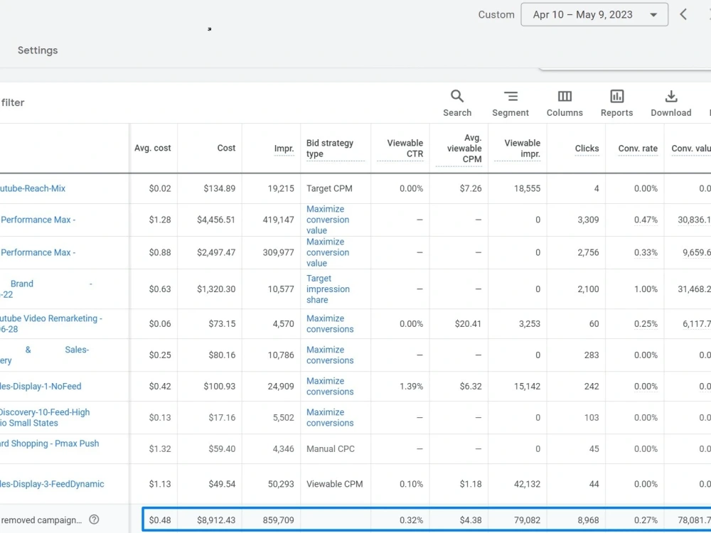Screen dimensions: 711x533
Task: Sort by Avg. cost column header
Action: [x=152, y=149]
